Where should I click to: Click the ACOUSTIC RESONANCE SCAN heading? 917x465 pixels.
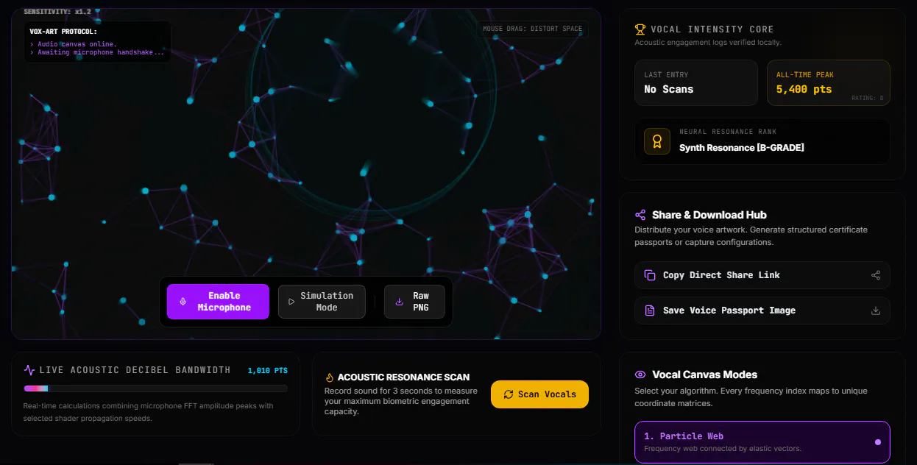click(403, 377)
